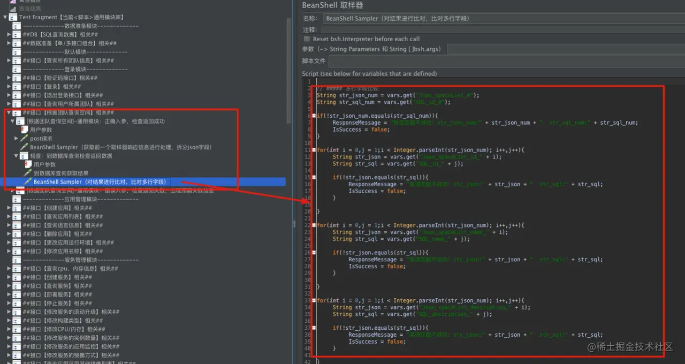Select ##接口【修改应用名称】相关## row
Screen dimensions: 685x364
click(63, 251)
